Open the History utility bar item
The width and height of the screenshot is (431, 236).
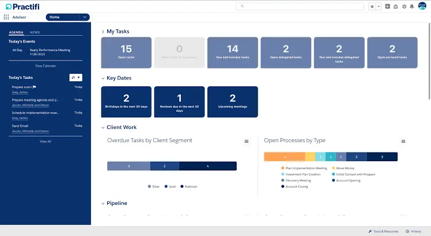pyautogui.click(x=413, y=231)
